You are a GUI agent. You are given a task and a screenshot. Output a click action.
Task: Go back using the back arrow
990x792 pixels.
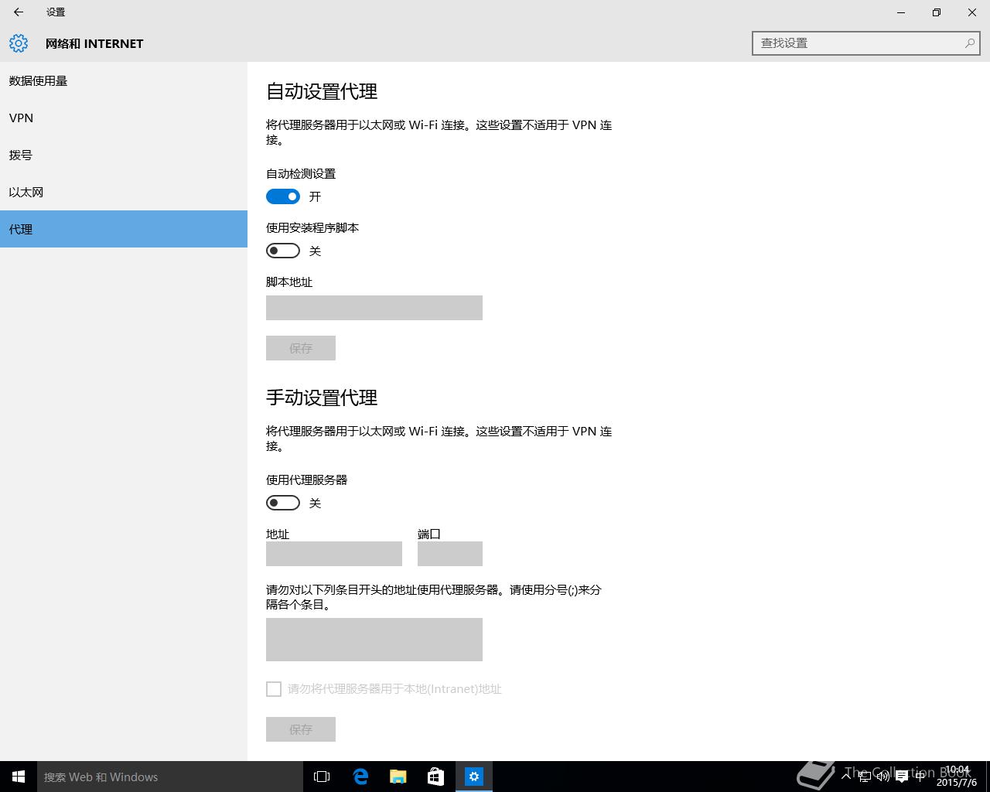pos(19,12)
